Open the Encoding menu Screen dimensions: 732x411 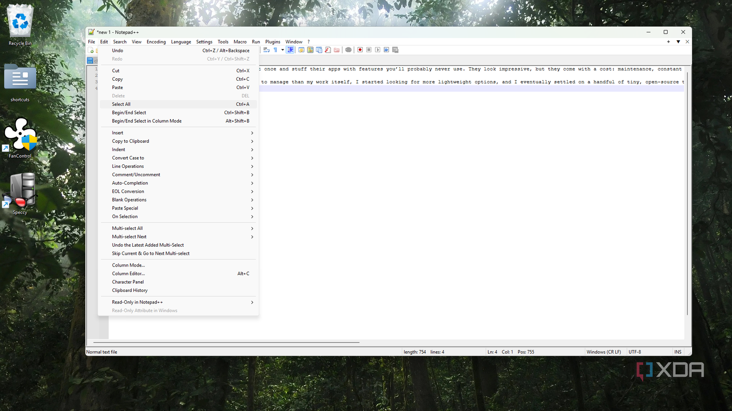(156, 42)
